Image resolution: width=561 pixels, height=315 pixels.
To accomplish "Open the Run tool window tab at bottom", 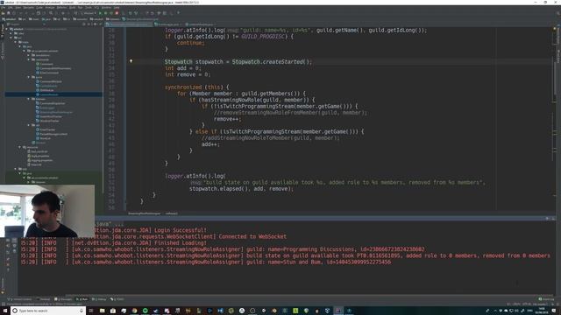I will pos(82,299).
